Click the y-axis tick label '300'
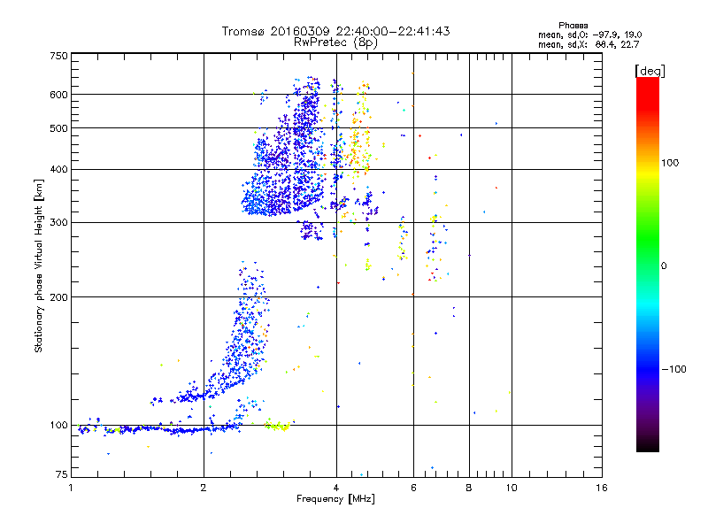The width and height of the screenshot is (708, 531). pyautogui.click(x=58, y=223)
